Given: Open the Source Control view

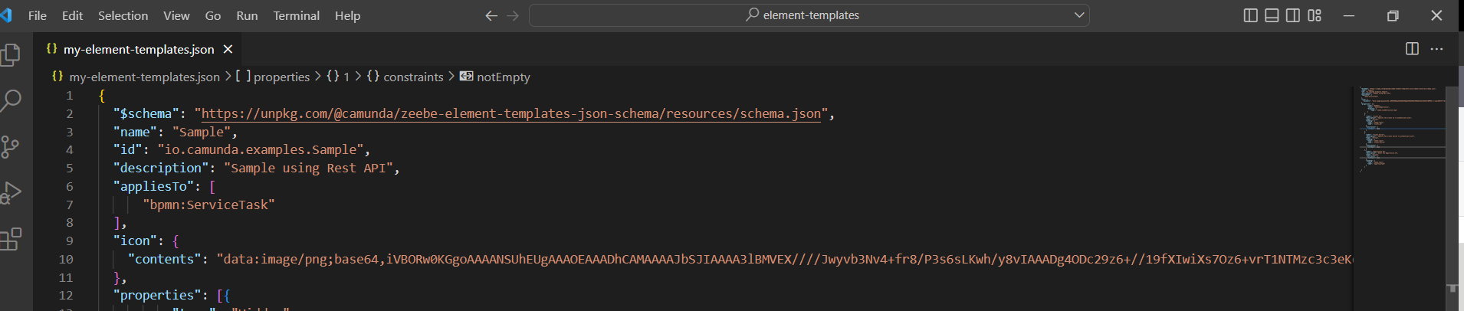Looking at the screenshot, I should (11, 146).
